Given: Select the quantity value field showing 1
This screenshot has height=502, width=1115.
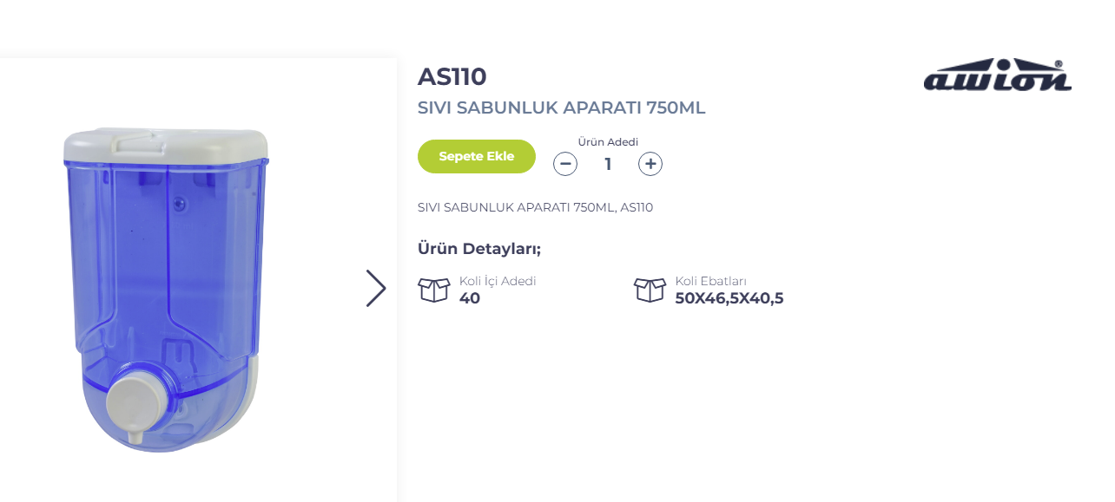Looking at the screenshot, I should [608, 164].
